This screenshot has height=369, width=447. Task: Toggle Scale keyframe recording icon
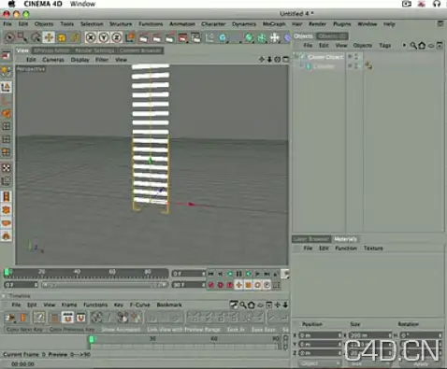(x=248, y=285)
